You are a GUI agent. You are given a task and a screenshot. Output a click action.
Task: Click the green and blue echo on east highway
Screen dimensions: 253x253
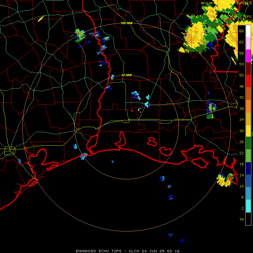pos(211,110)
